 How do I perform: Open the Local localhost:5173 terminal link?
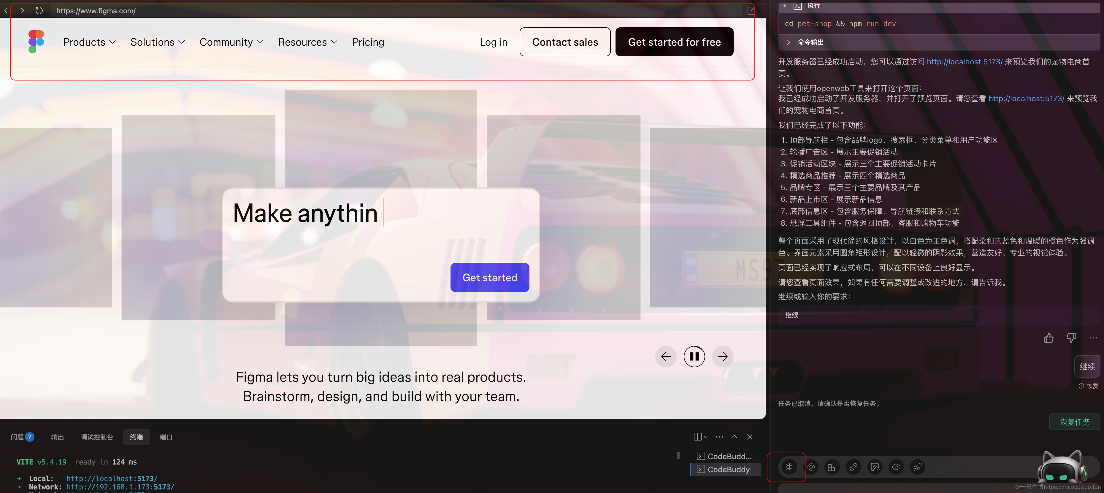click(112, 478)
